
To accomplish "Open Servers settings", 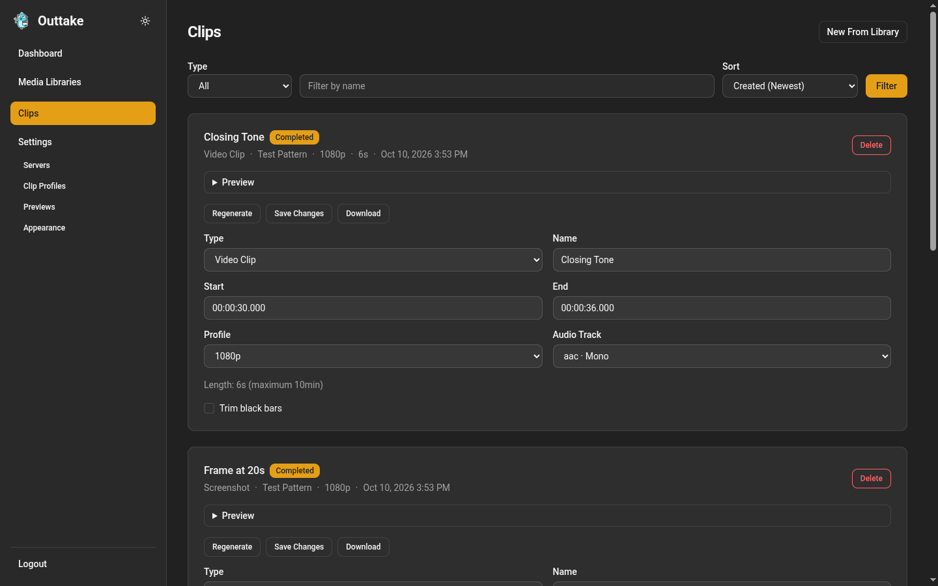I will coord(36,165).
